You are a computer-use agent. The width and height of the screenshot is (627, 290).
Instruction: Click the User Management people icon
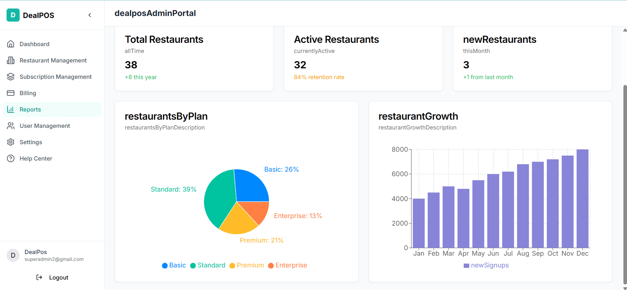click(x=11, y=126)
